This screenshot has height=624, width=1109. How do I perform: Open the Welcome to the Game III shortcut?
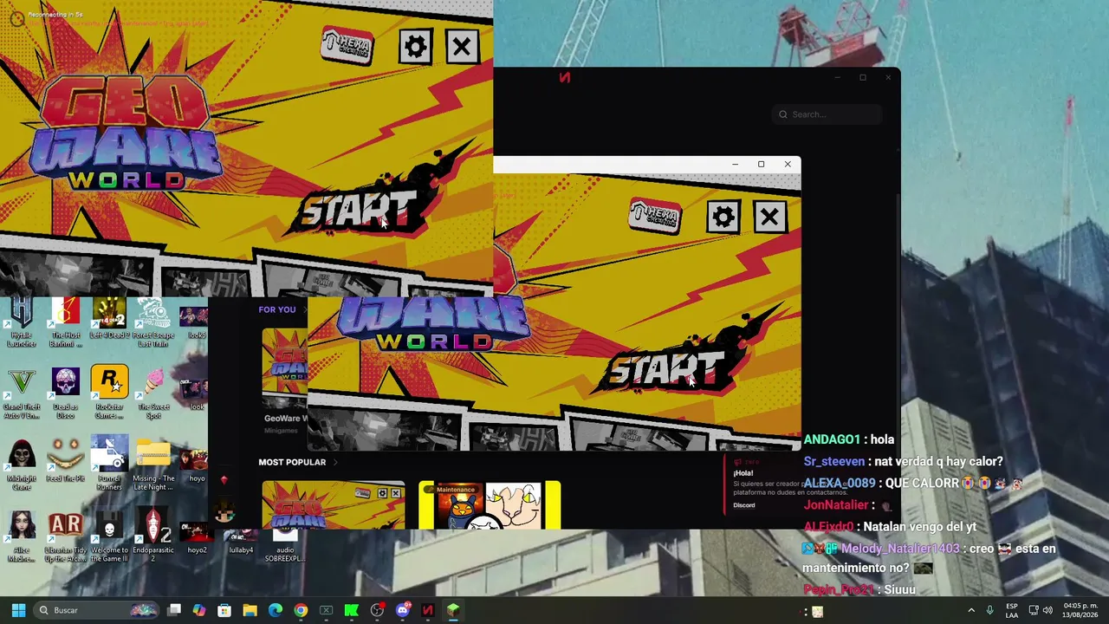109,536
